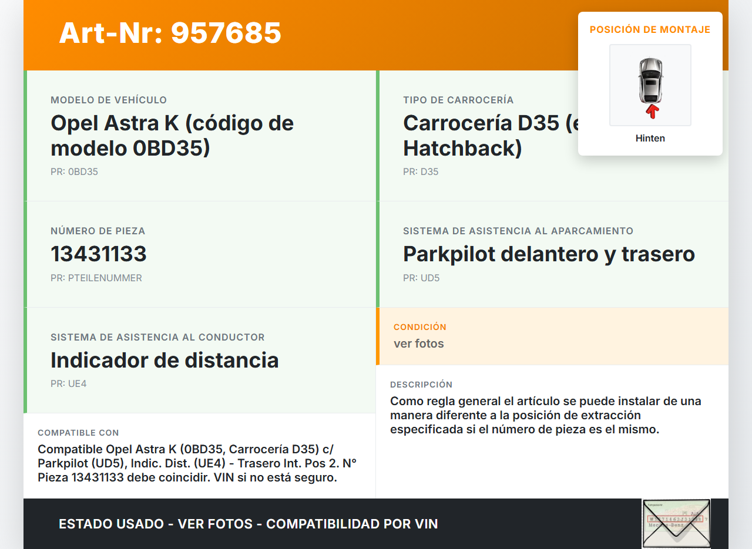Select the description paragraph starting 'Como regla general'
752x549 pixels.
coord(546,415)
